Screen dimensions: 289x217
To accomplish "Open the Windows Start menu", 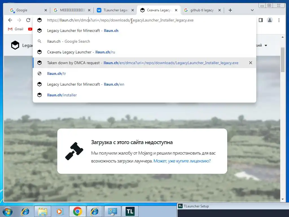I will pyautogui.click(x=8, y=211).
